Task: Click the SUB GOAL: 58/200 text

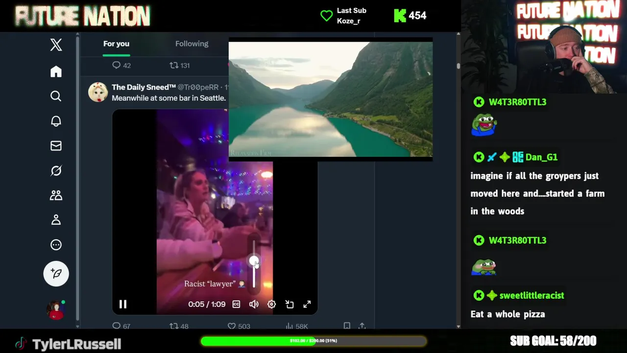Action: coord(553,341)
